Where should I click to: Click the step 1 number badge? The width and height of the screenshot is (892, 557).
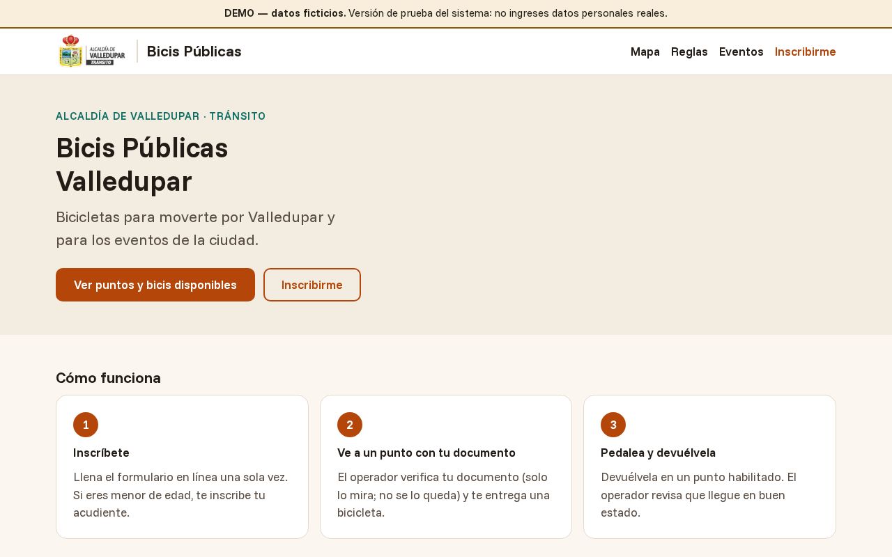(86, 425)
